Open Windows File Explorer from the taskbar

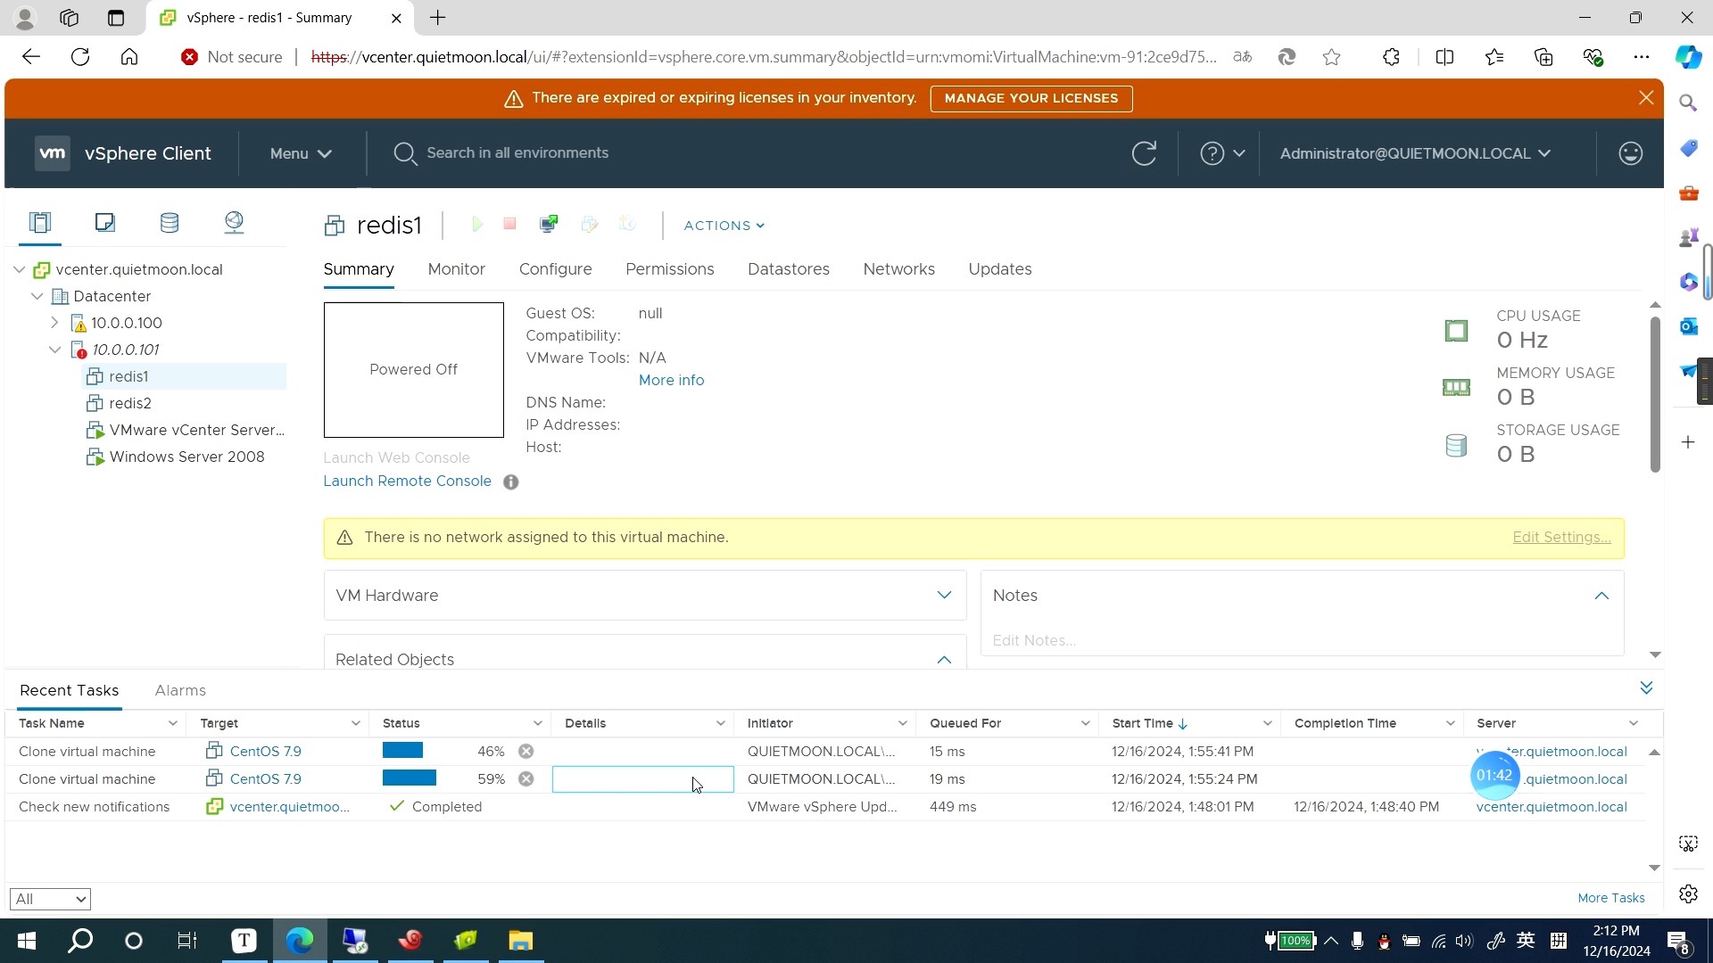click(520, 941)
